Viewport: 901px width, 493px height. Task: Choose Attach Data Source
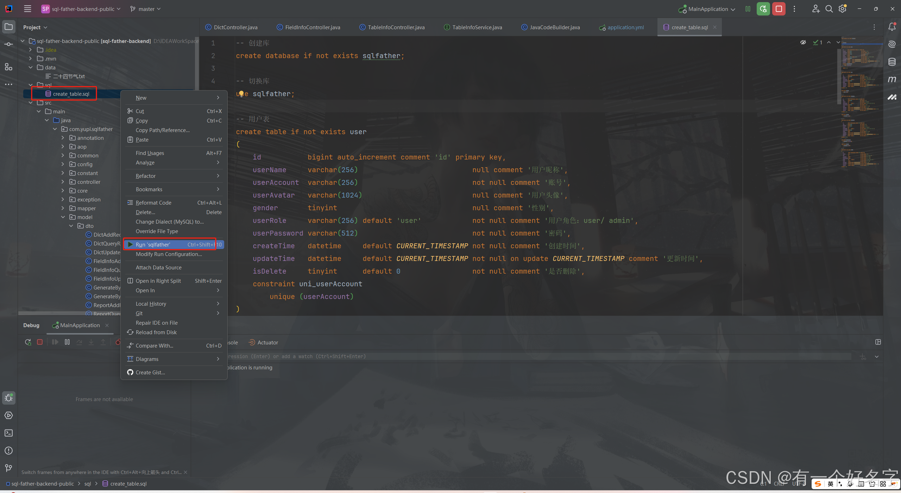coord(174,267)
